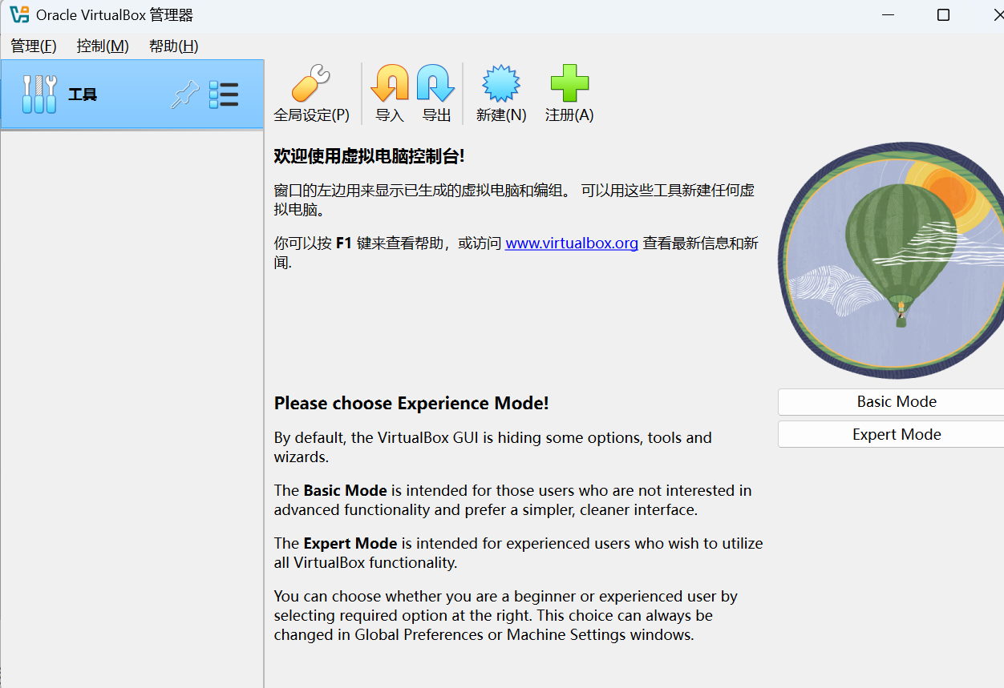Image resolution: width=1004 pixels, height=688 pixels.
Task: Choose the Basic Mode button
Action: click(x=891, y=402)
